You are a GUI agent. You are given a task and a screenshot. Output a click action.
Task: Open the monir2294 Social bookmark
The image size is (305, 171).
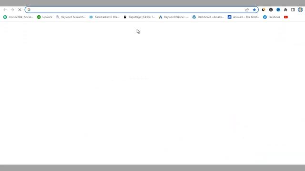18,17
